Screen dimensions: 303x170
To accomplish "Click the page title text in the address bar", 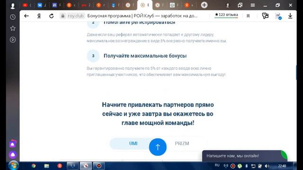I will point(143,16).
